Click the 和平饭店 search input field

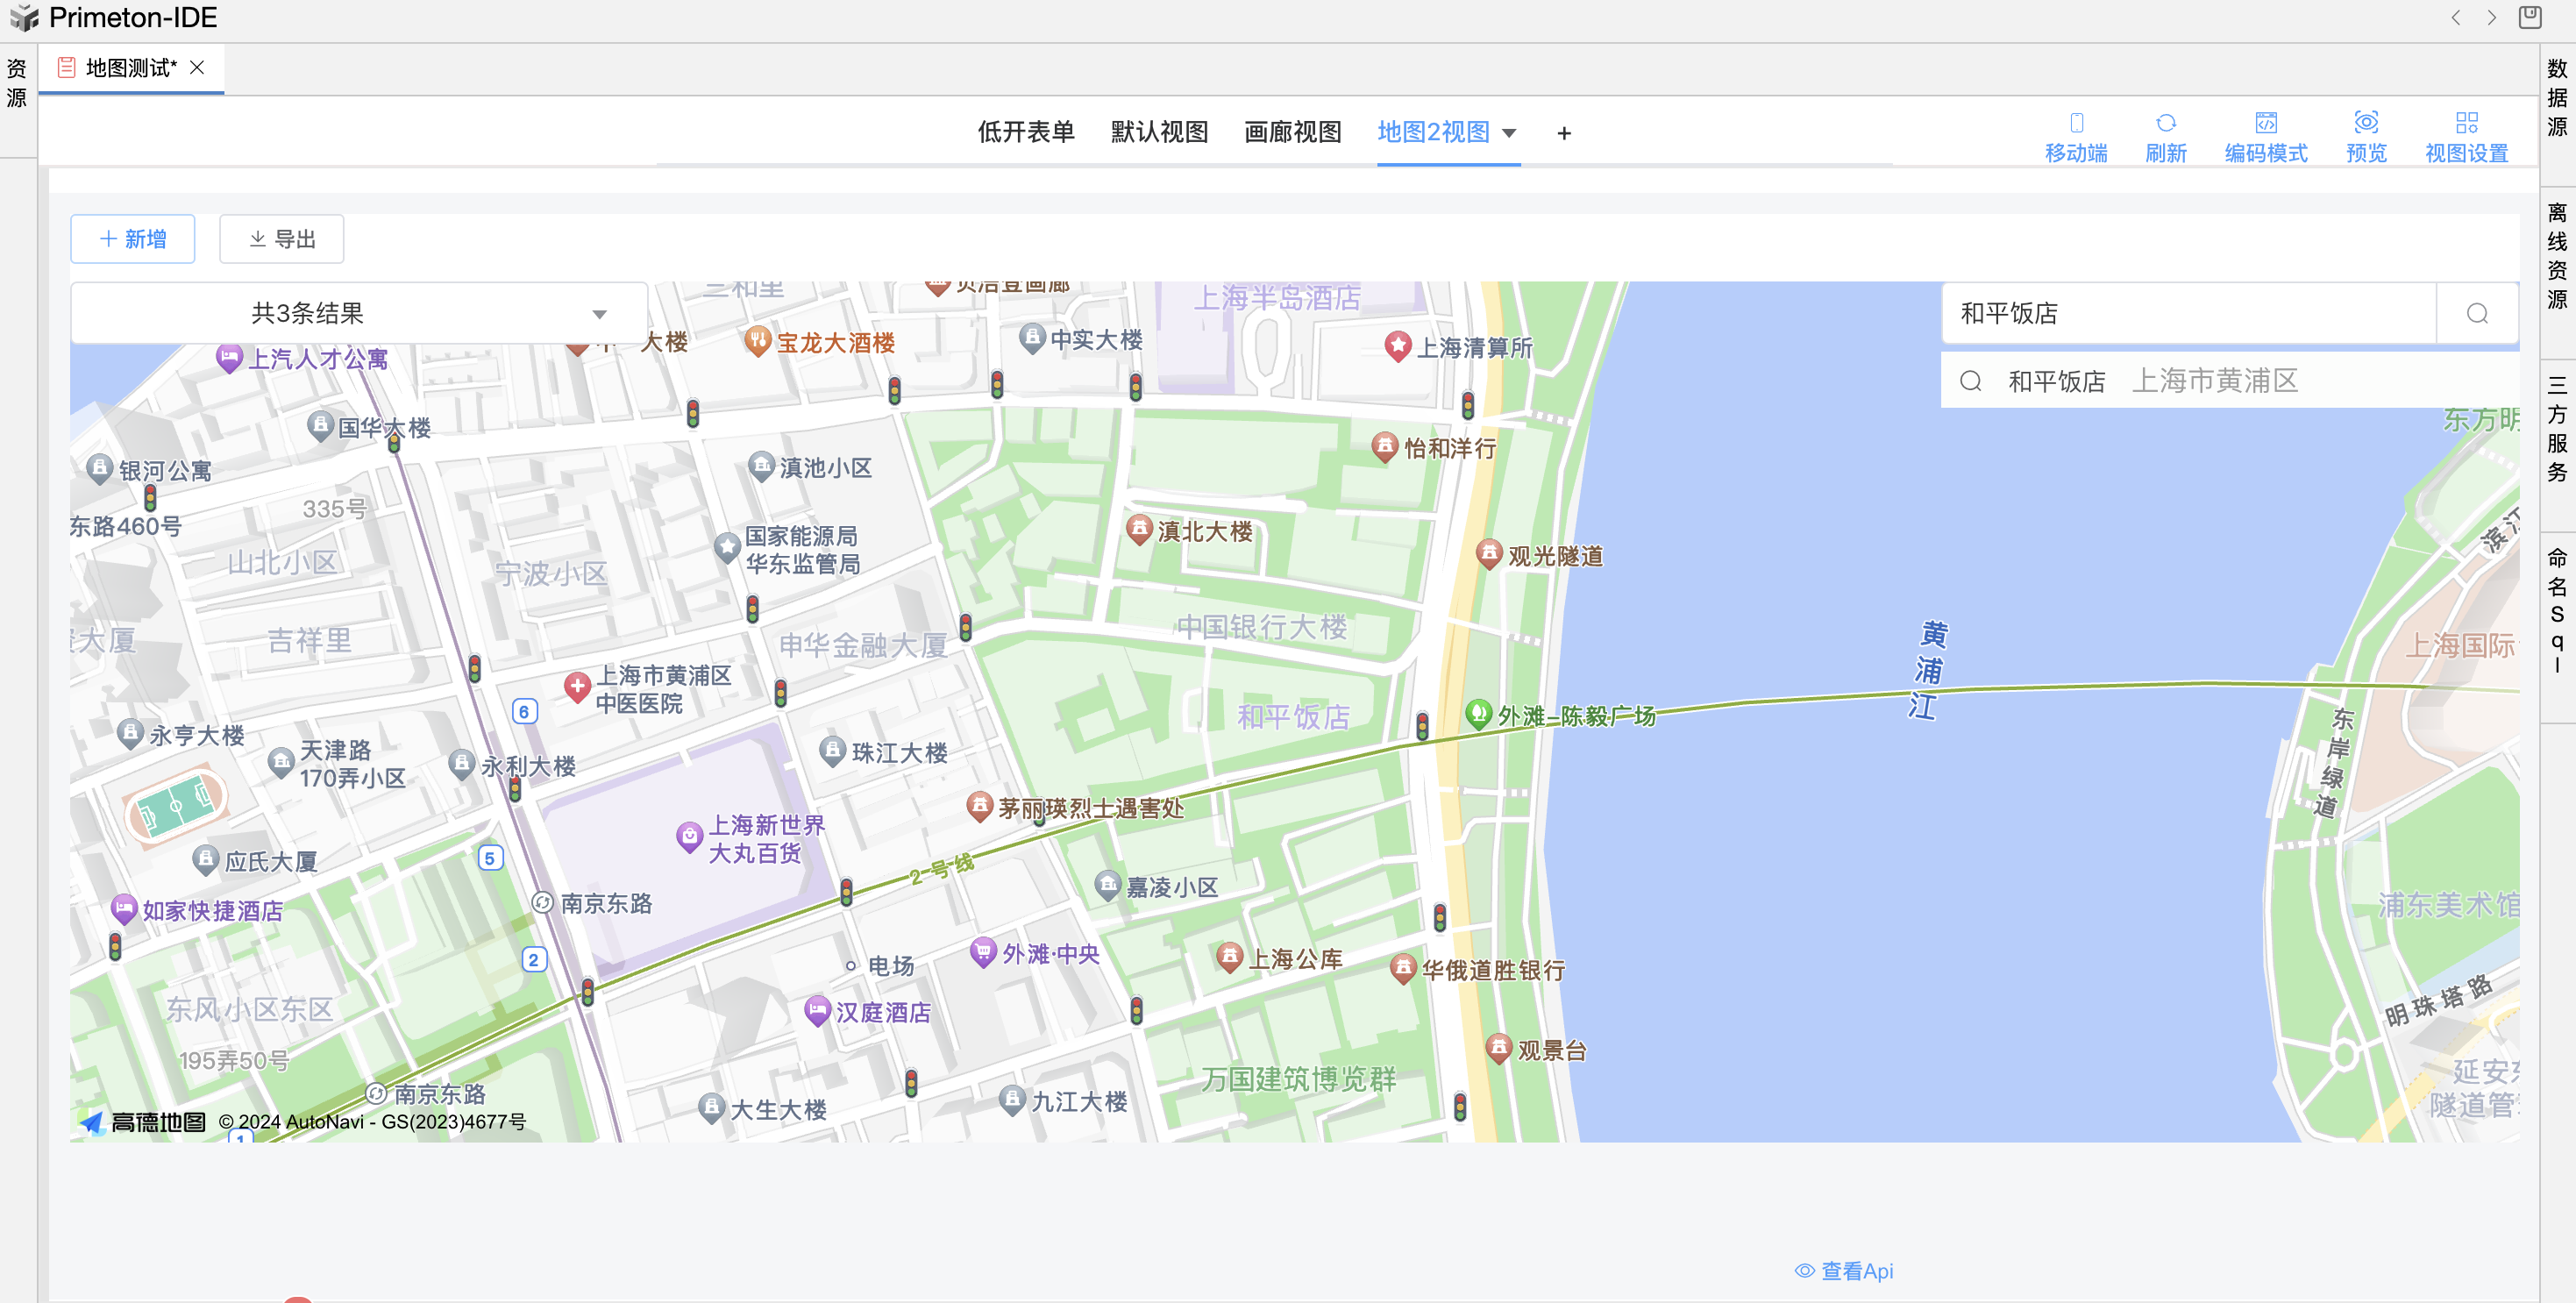click(2150, 313)
